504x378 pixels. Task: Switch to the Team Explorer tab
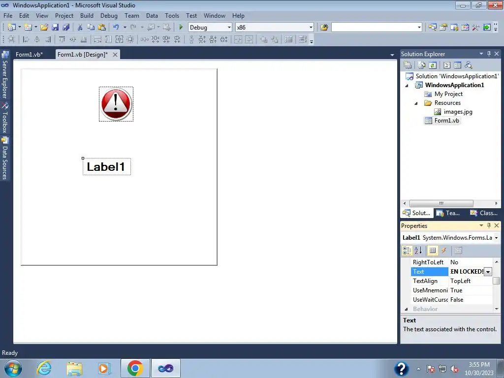[449, 213]
